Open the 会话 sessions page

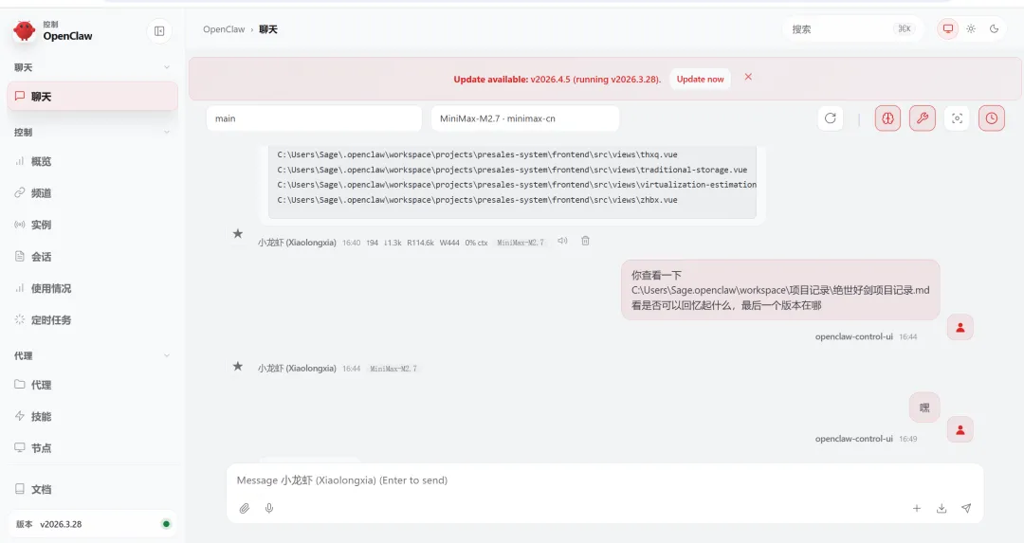(x=92, y=257)
